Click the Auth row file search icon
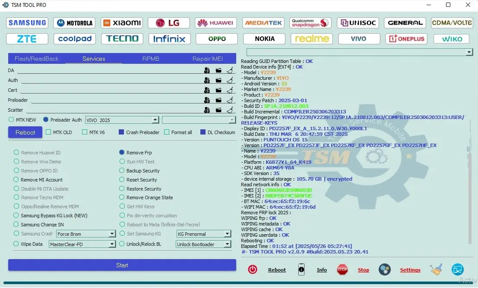 point(207,81)
